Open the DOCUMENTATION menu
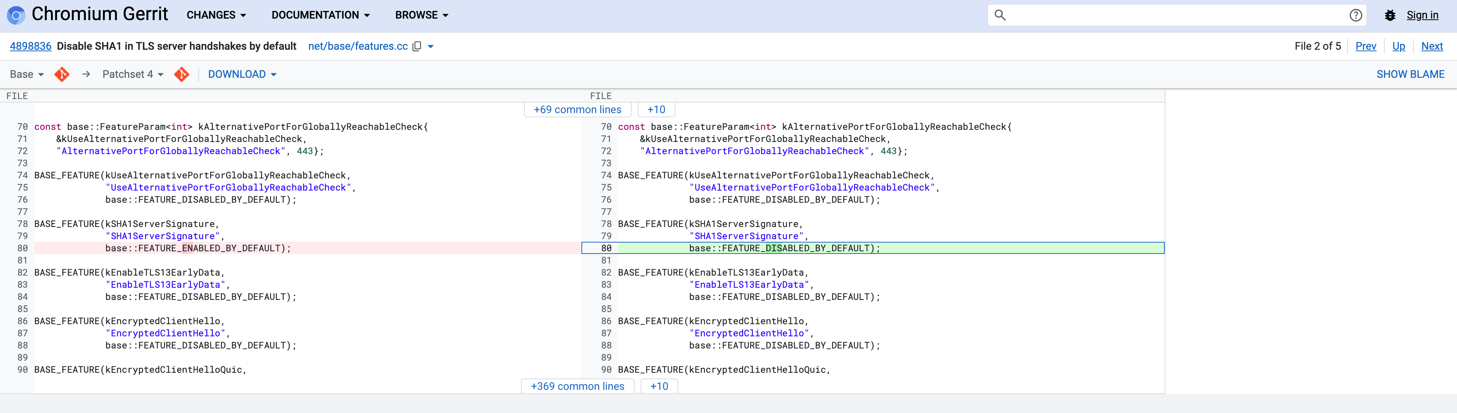The width and height of the screenshot is (1457, 413). click(320, 15)
